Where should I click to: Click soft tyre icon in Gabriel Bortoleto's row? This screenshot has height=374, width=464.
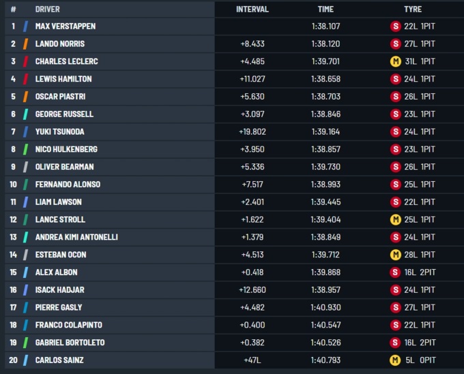(395, 343)
